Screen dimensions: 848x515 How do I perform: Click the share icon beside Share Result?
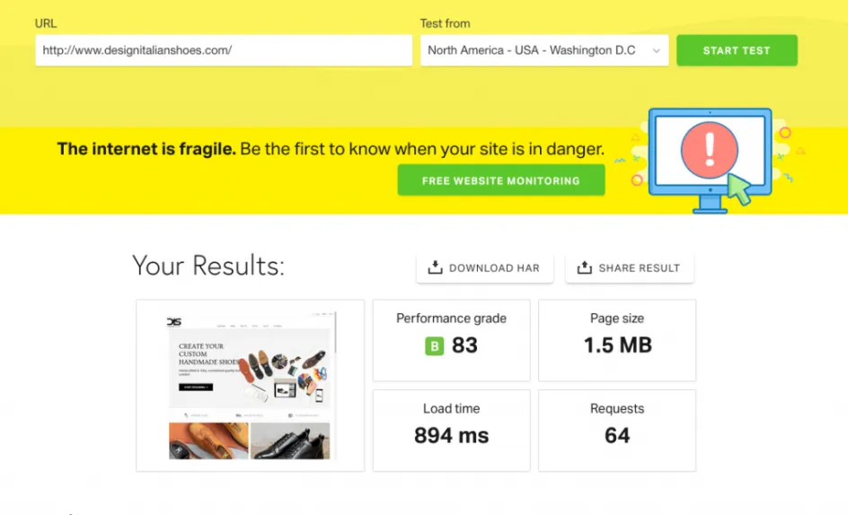pyautogui.click(x=585, y=267)
